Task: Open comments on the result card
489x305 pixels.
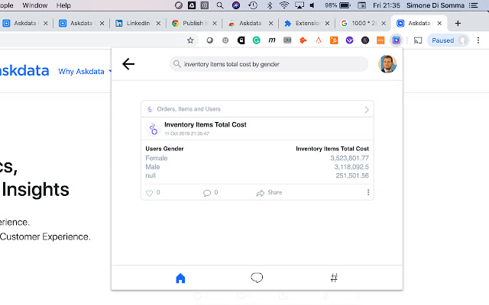Action: click(x=207, y=193)
